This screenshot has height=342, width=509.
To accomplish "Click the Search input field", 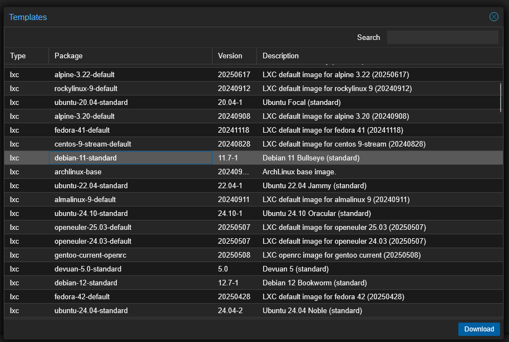I will pyautogui.click(x=442, y=37).
